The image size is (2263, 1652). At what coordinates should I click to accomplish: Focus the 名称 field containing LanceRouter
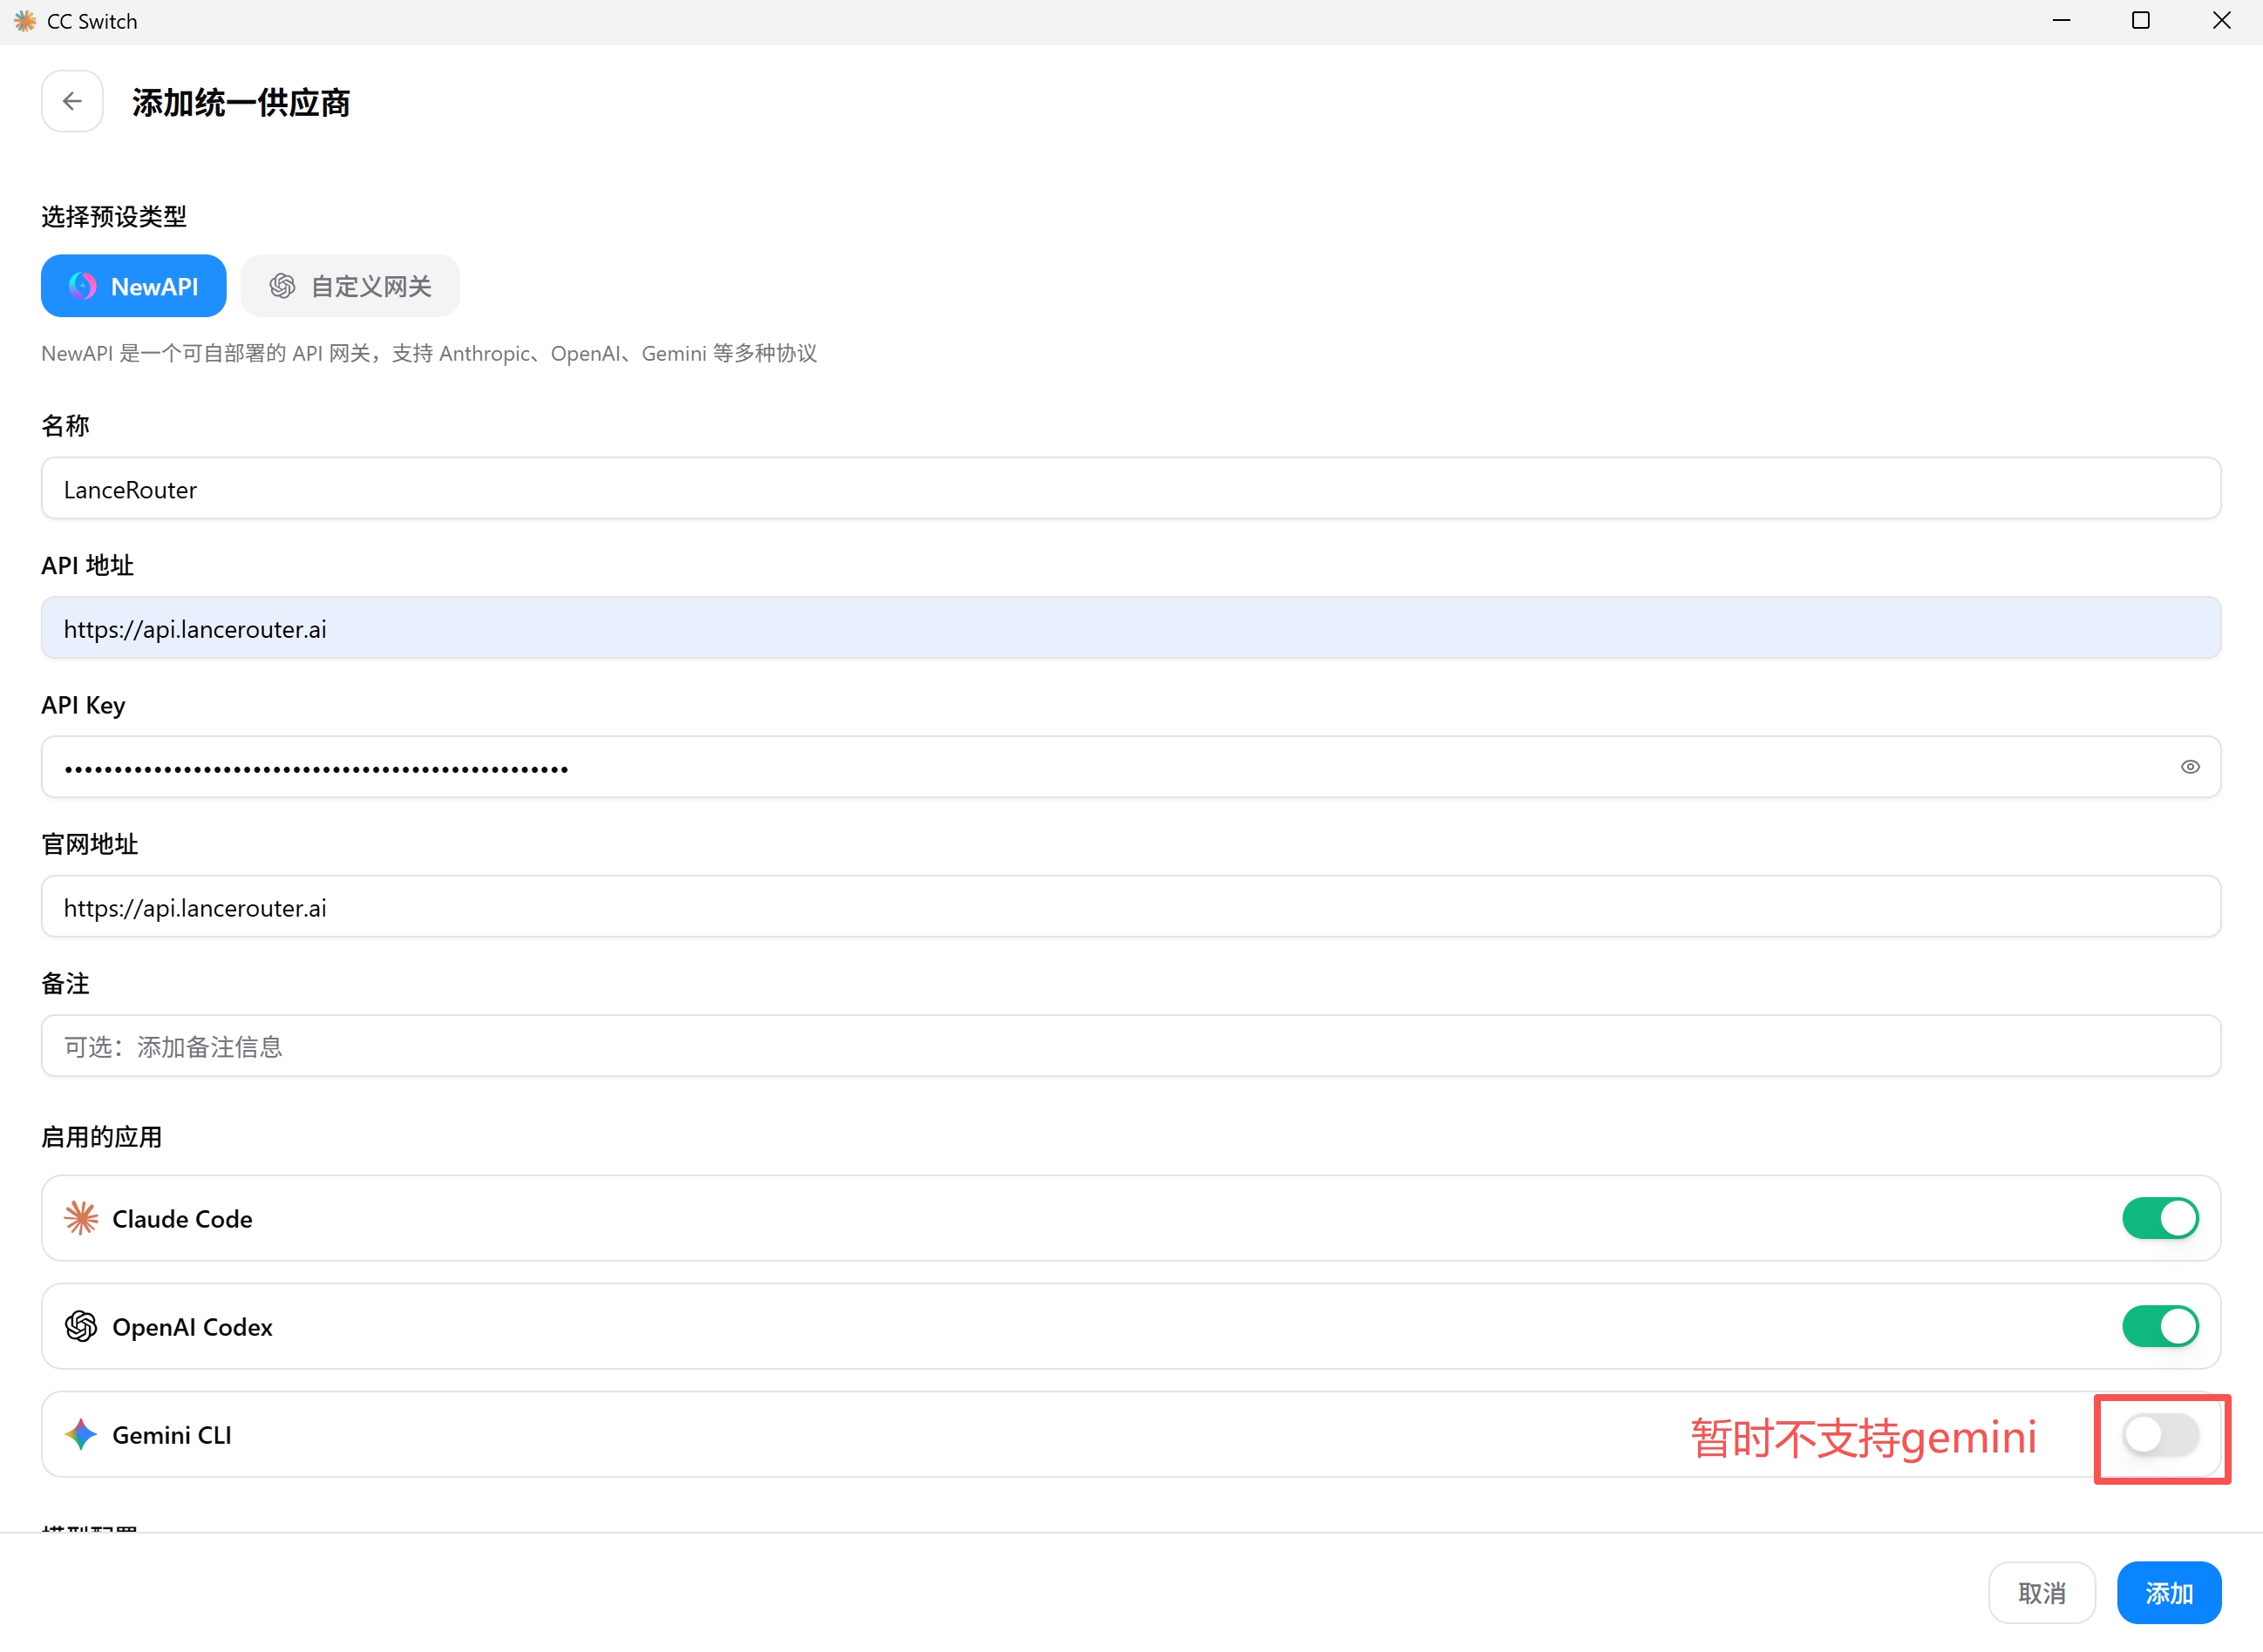pyautogui.click(x=1131, y=489)
